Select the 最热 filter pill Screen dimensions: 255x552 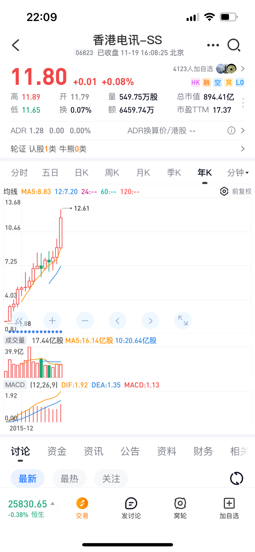click(x=69, y=479)
